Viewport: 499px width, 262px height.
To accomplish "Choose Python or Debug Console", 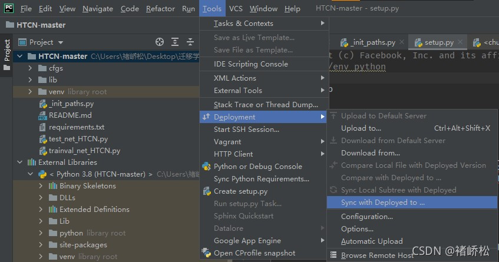I will pos(264,166).
